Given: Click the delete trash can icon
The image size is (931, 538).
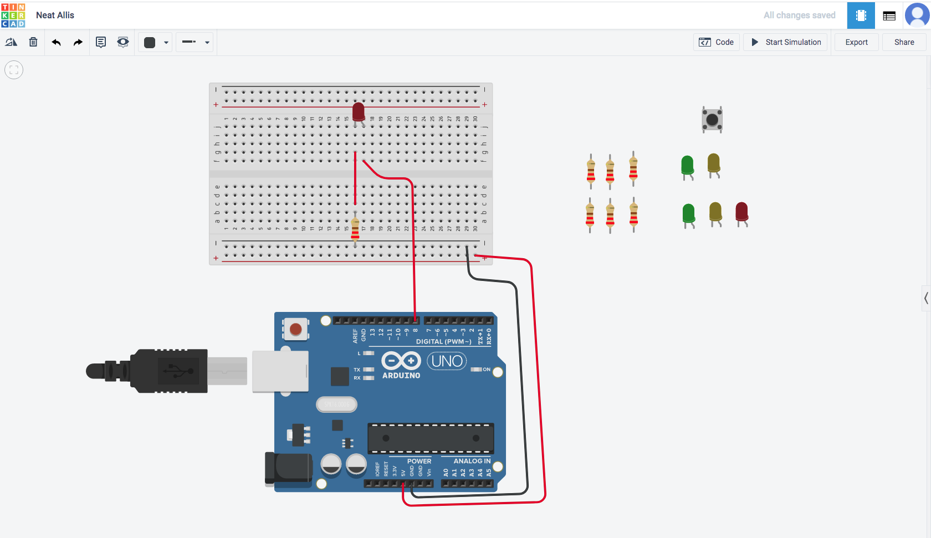Looking at the screenshot, I should tap(33, 42).
